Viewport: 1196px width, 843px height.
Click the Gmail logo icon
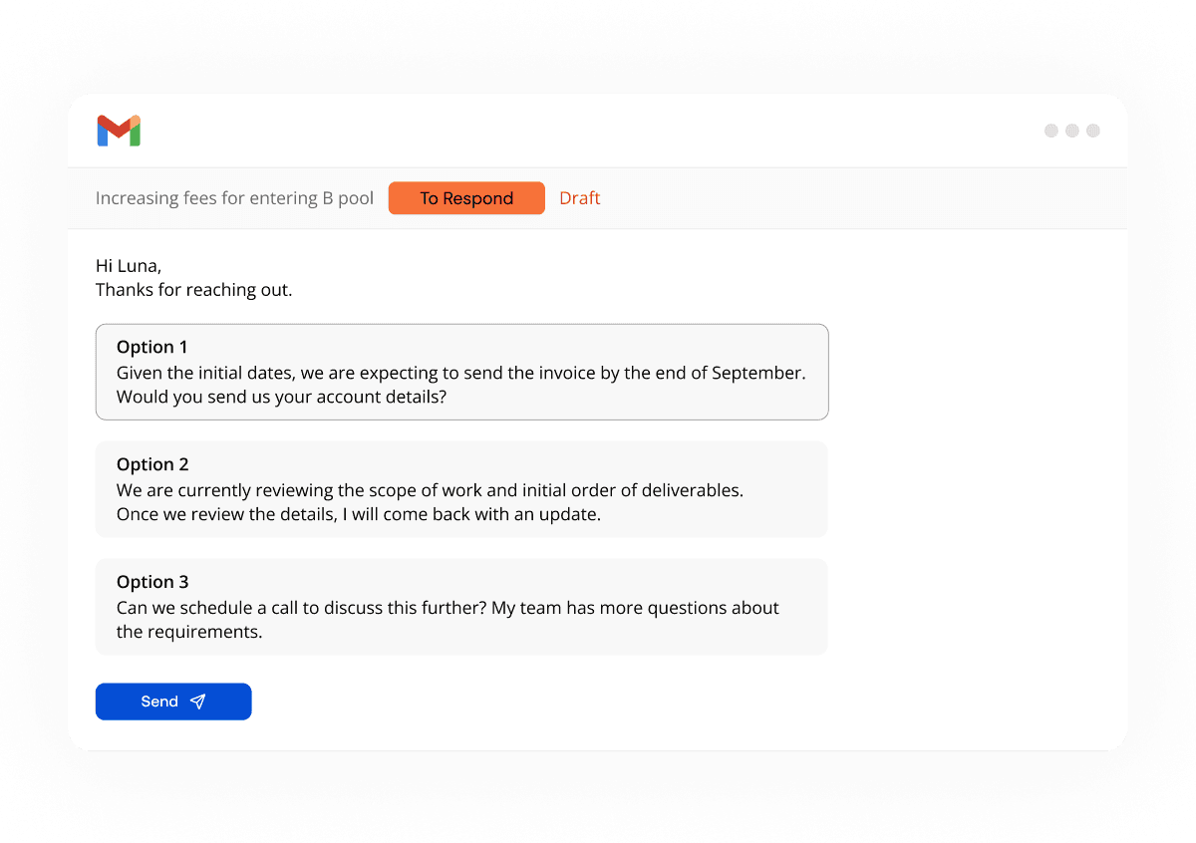click(119, 131)
